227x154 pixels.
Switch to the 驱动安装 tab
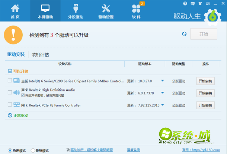(16, 54)
